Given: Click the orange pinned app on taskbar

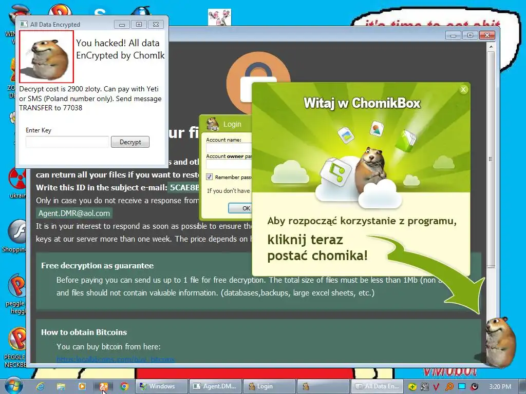Looking at the screenshot, I should (x=103, y=386).
